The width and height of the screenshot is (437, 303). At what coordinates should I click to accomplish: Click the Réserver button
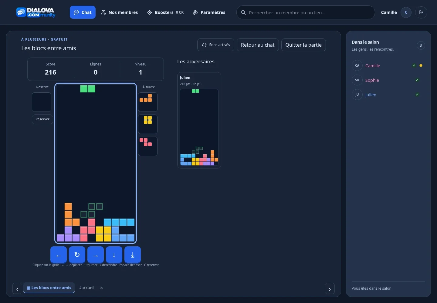[x=42, y=119]
